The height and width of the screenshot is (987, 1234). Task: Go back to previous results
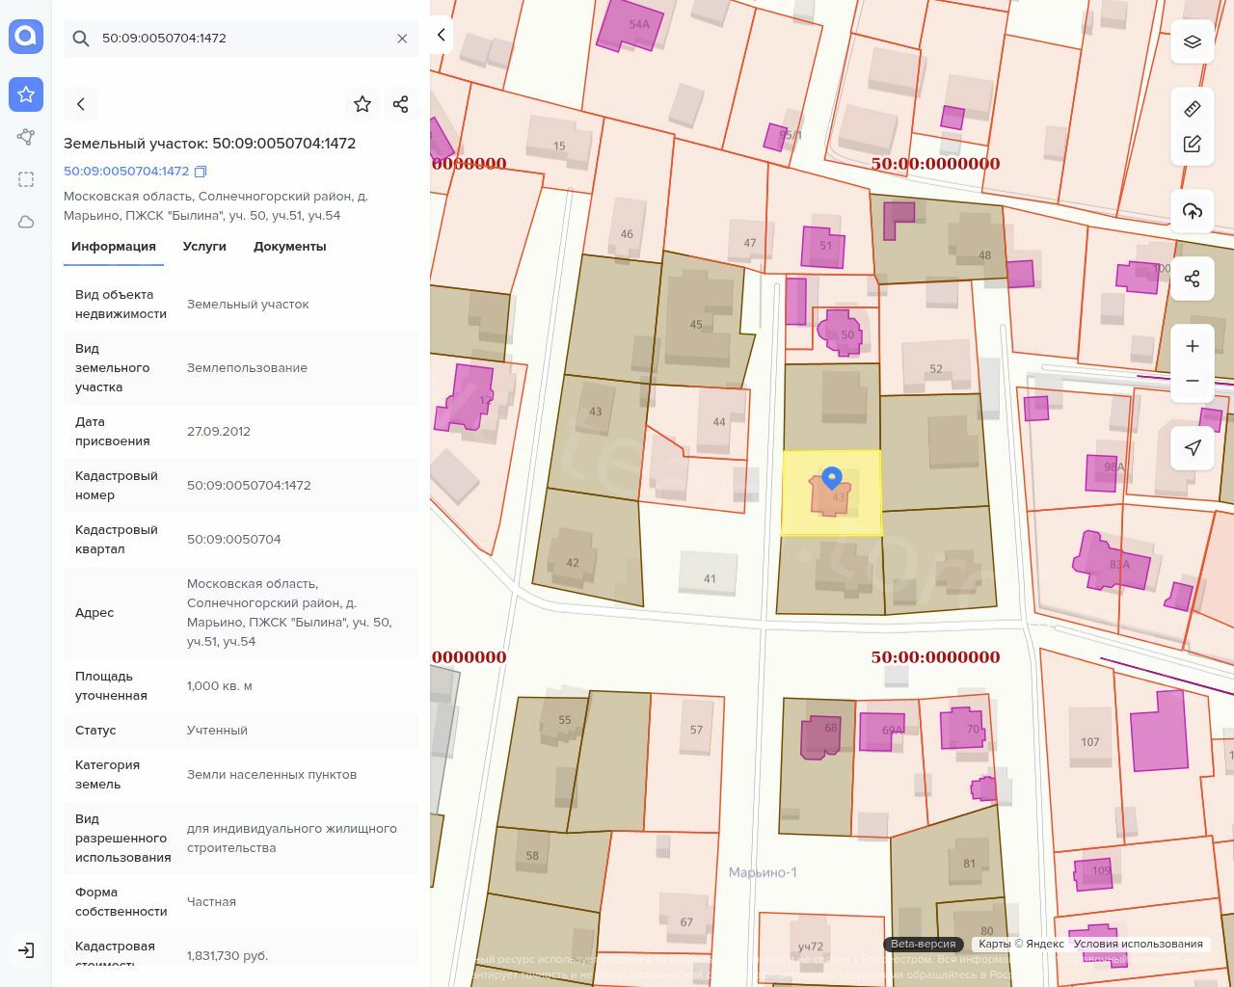pyautogui.click(x=81, y=104)
